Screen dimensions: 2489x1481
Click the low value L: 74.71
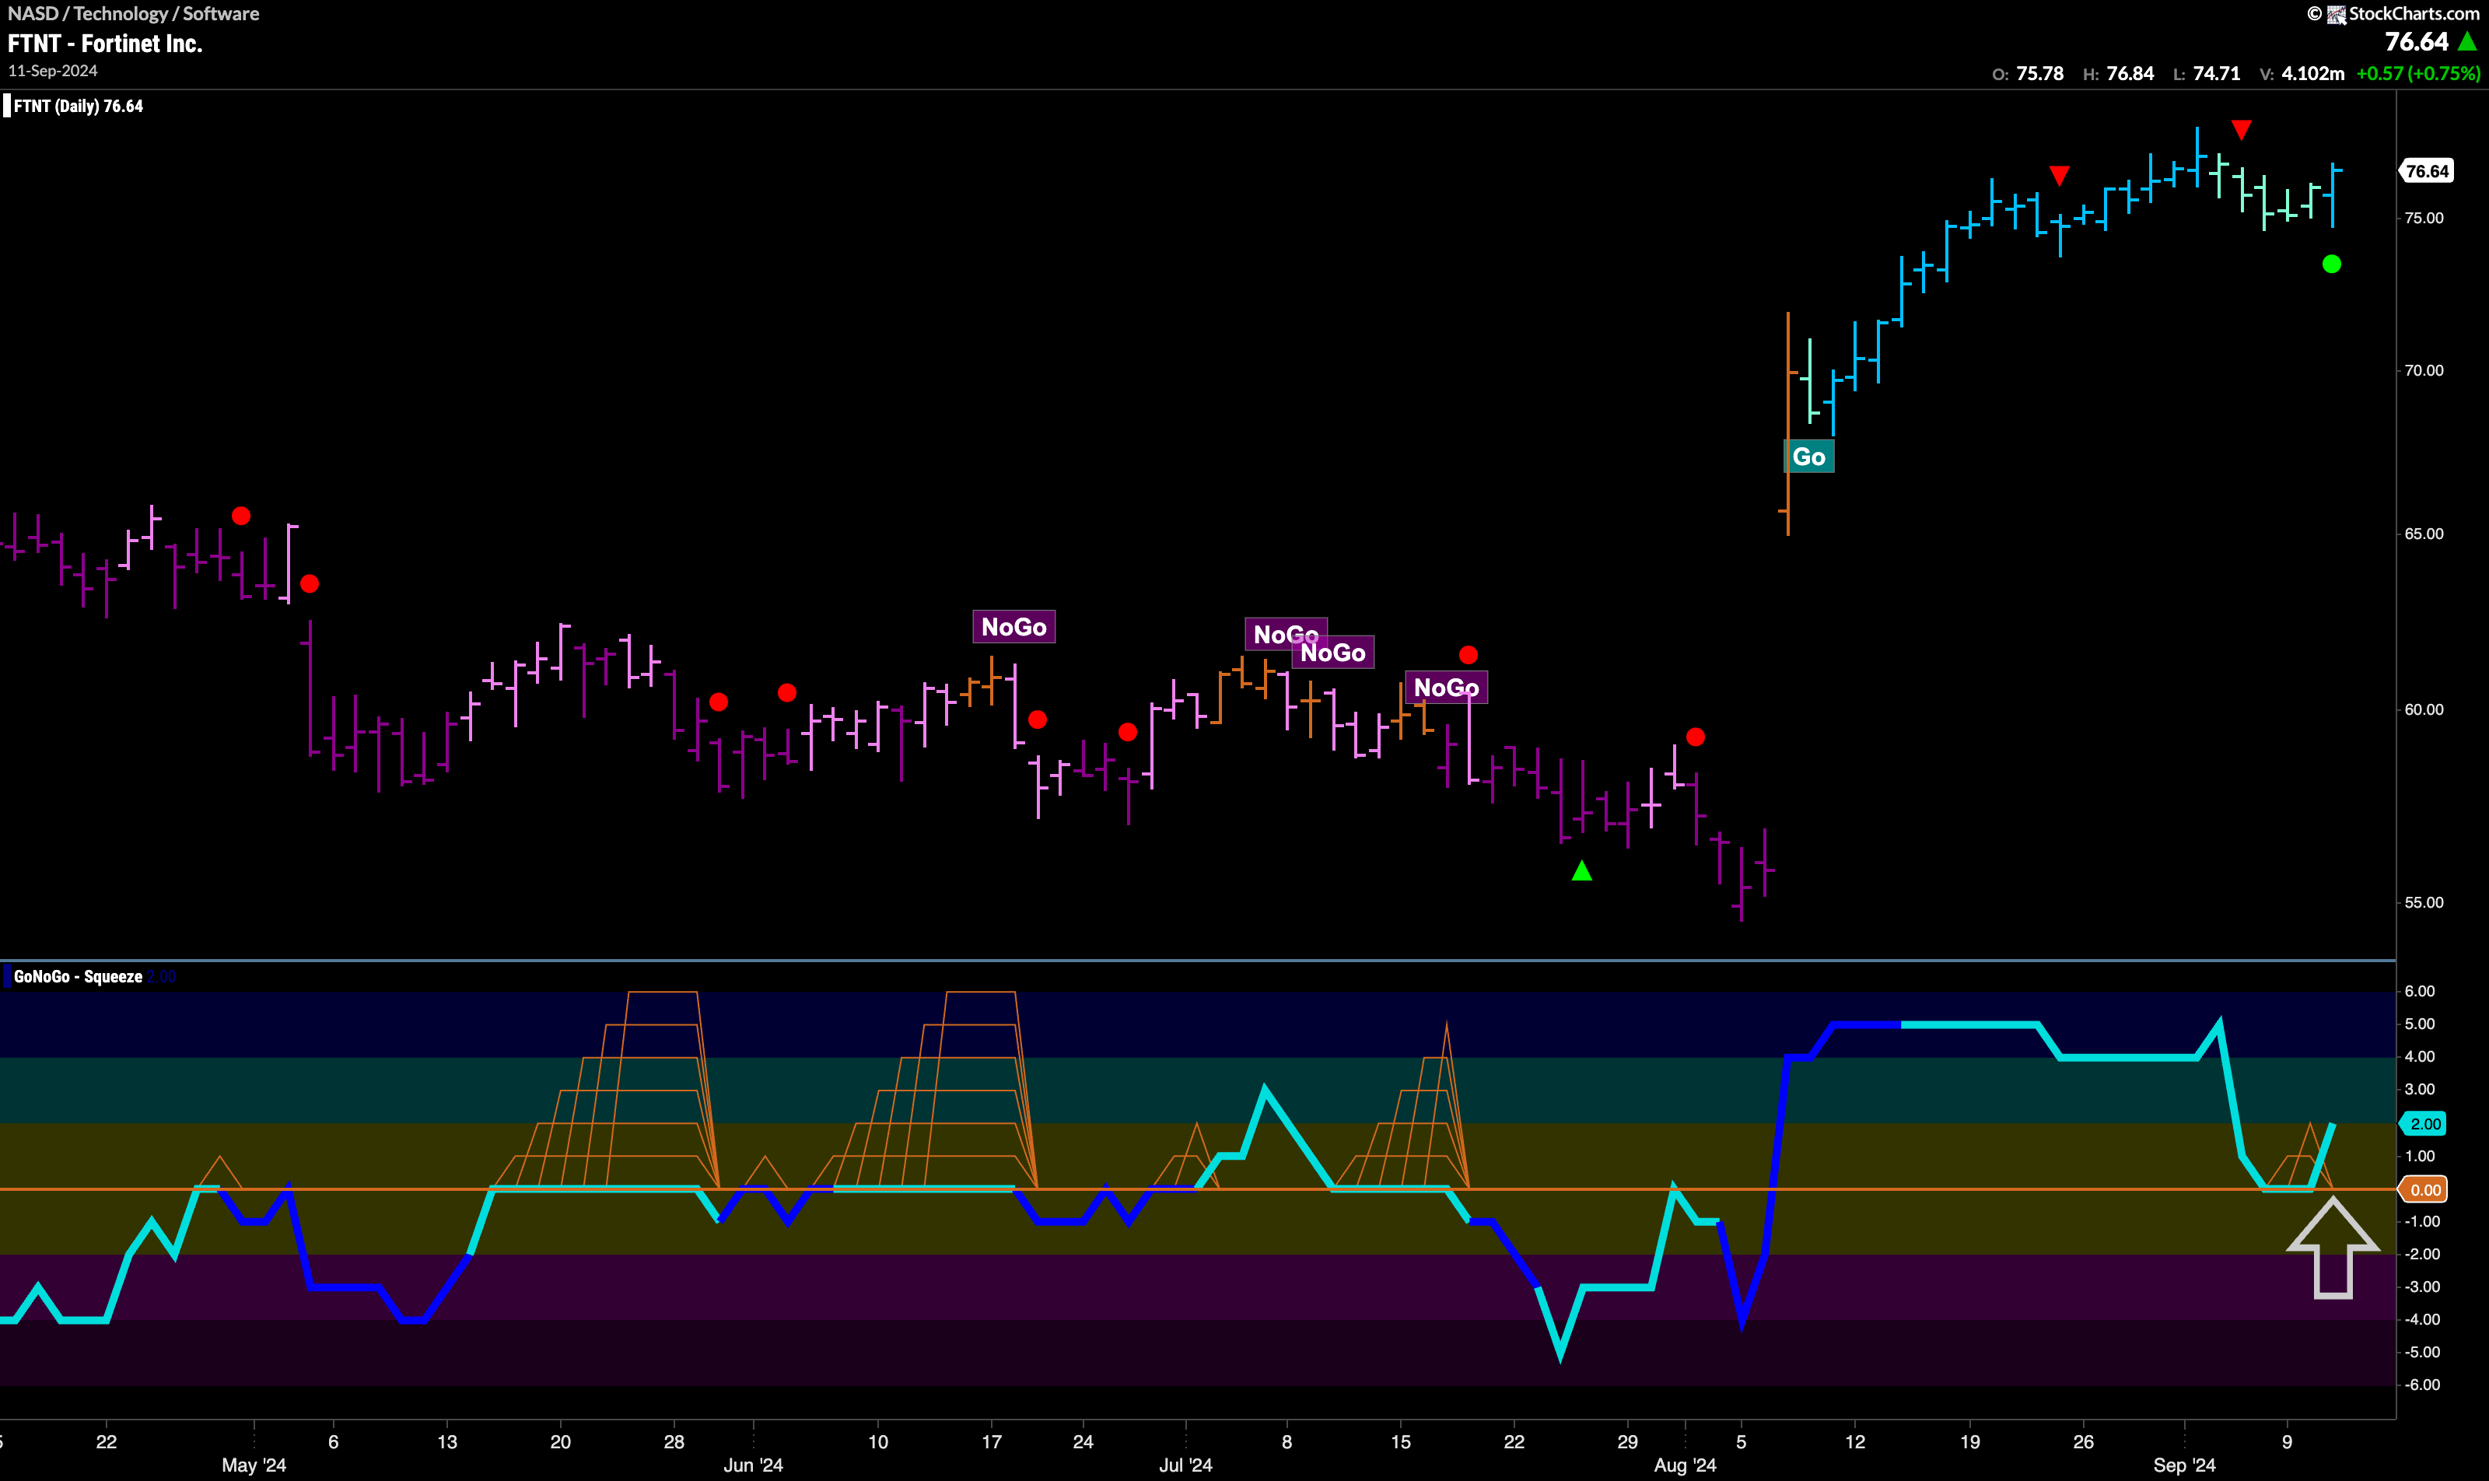tap(2207, 74)
